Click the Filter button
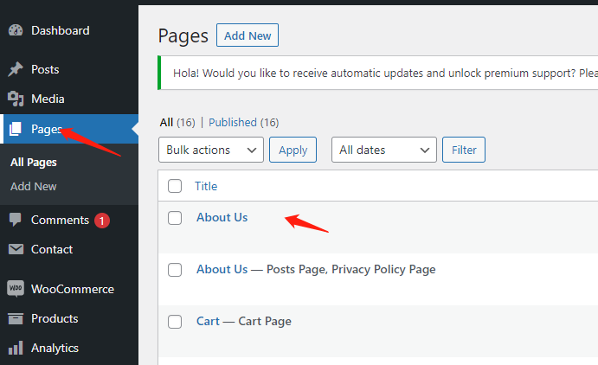This screenshot has height=365, width=598. pyautogui.click(x=464, y=150)
